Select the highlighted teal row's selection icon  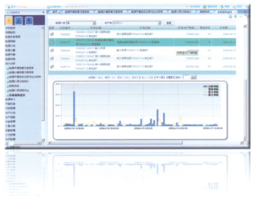pos(52,42)
